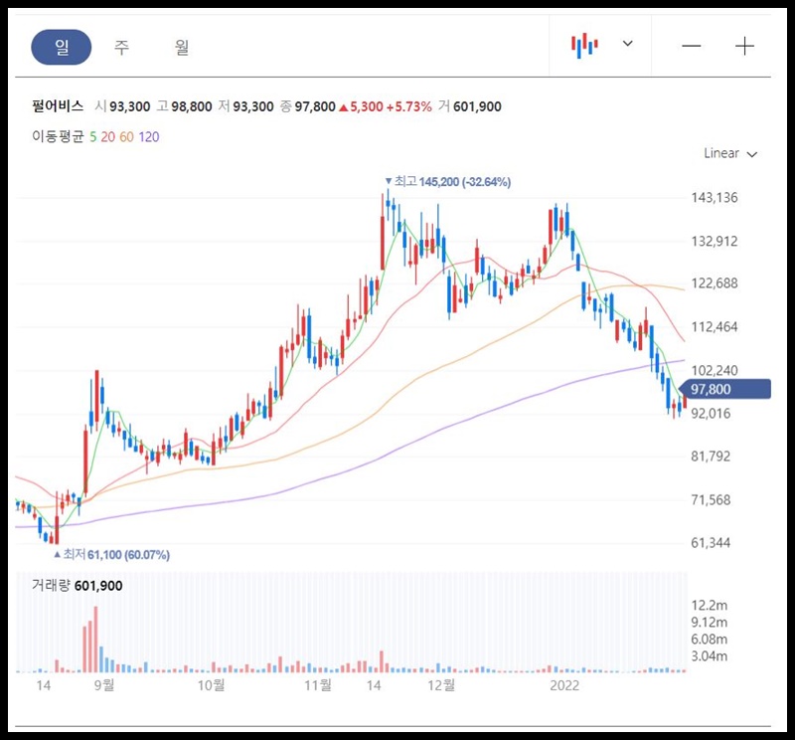Click the opening price 시 93,300
This screenshot has height=740, width=795.
tap(122, 106)
